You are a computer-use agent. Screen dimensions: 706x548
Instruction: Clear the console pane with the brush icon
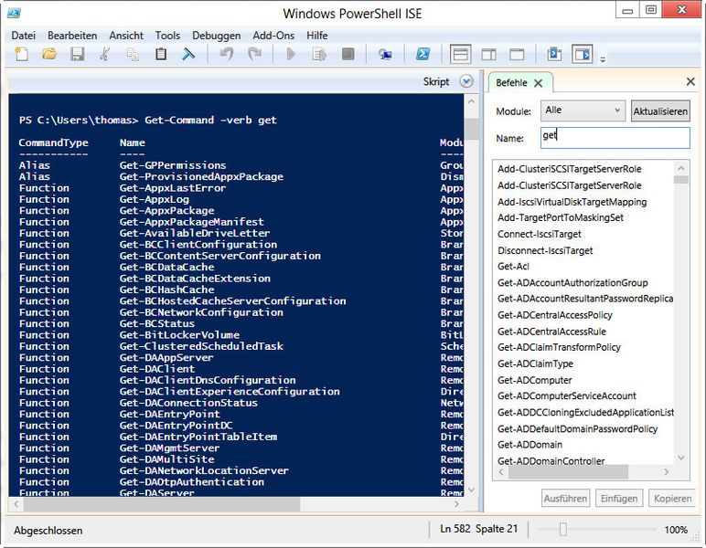[x=188, y=55]
